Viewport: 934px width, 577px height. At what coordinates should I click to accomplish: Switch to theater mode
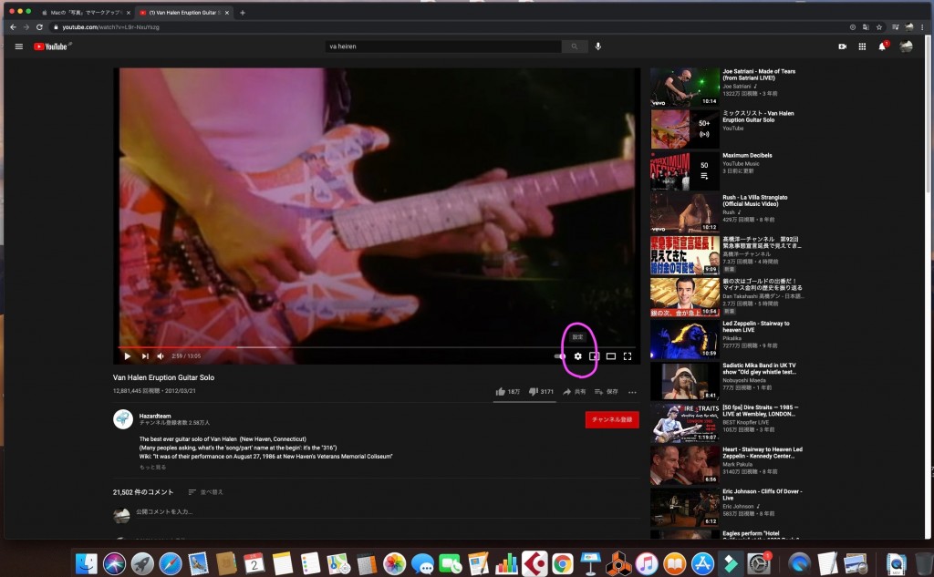coord(611,356)
